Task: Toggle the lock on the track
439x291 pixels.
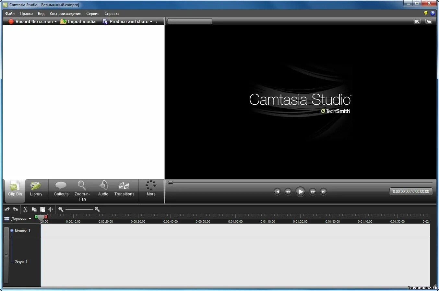Action: 6,255
